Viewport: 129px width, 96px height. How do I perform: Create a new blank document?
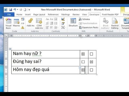pyautogui.click(x=25, y=10)
